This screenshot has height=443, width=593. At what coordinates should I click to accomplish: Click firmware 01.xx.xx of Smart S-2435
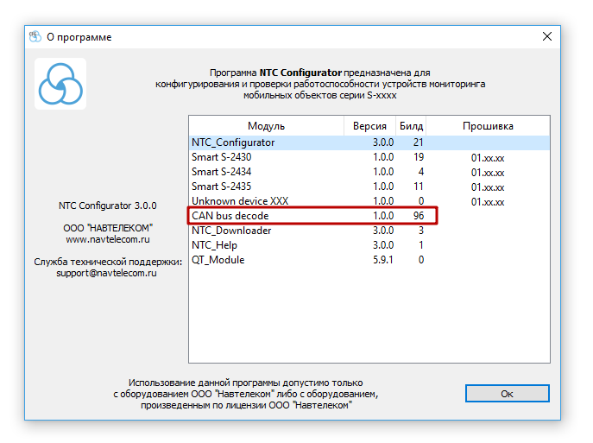488,187
